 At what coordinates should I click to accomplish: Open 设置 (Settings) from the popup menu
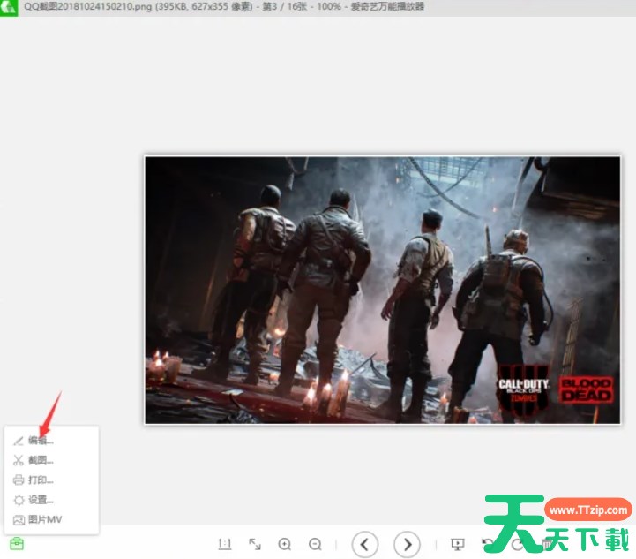(41, 500)
